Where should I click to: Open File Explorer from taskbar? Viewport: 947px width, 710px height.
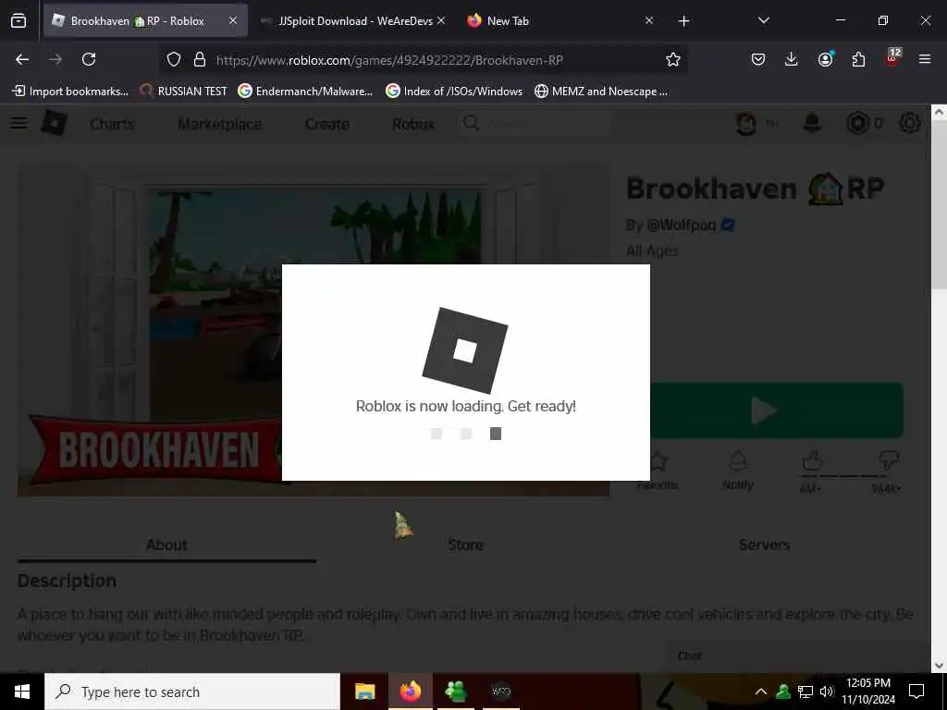click(364, 692)
